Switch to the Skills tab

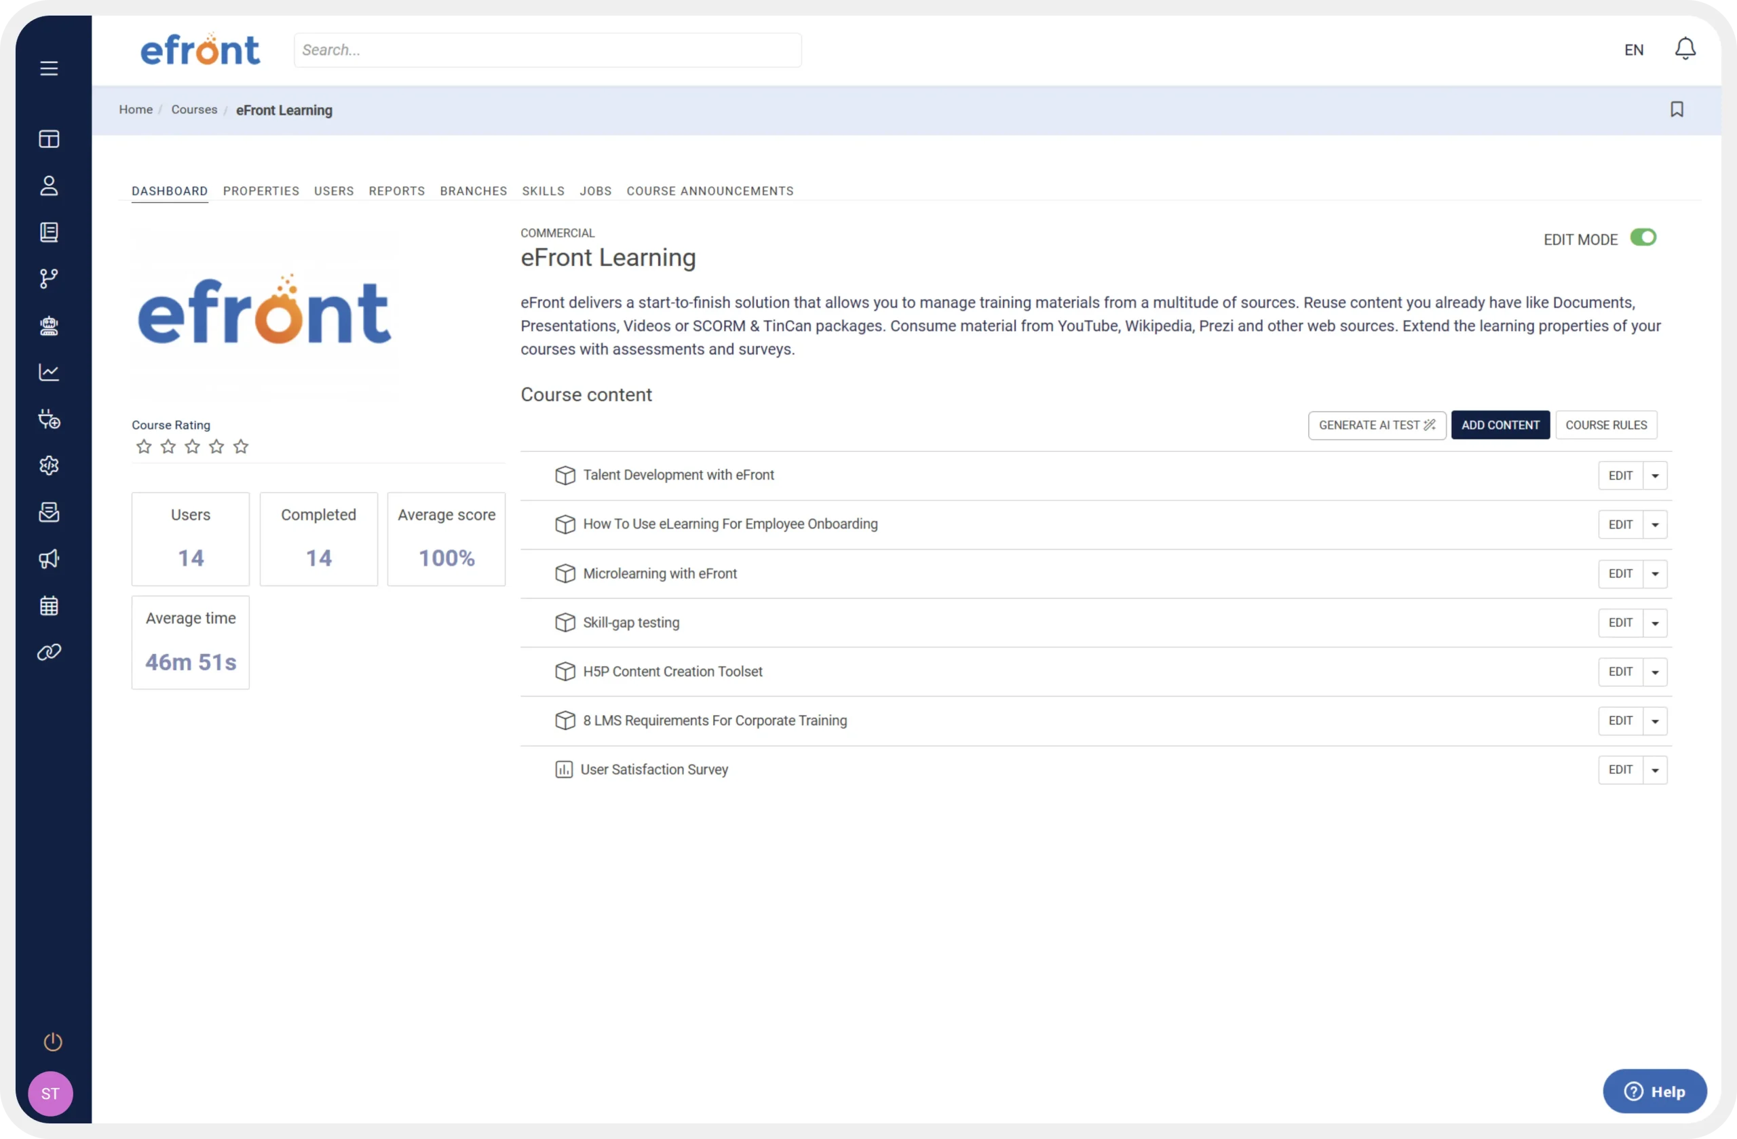pyautogui.click(x=543, y=191)
